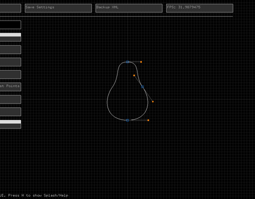
Task: Click the Save Settings button
Action: pyautogui.click(x=58, y=8)
